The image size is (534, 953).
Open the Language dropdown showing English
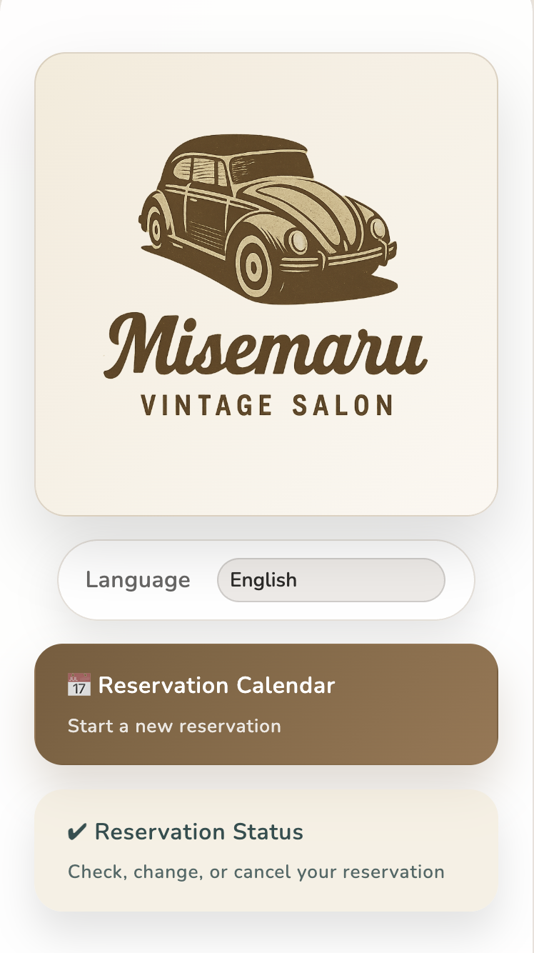(x=331, y=580)
